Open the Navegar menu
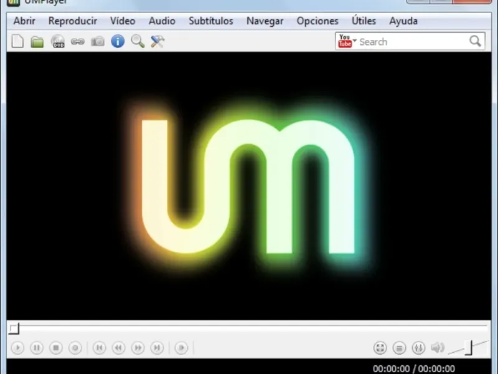This screenshot has width=498, height=374. coord(265,21)
